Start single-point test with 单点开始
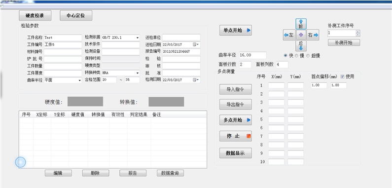 tap(236, 30)
